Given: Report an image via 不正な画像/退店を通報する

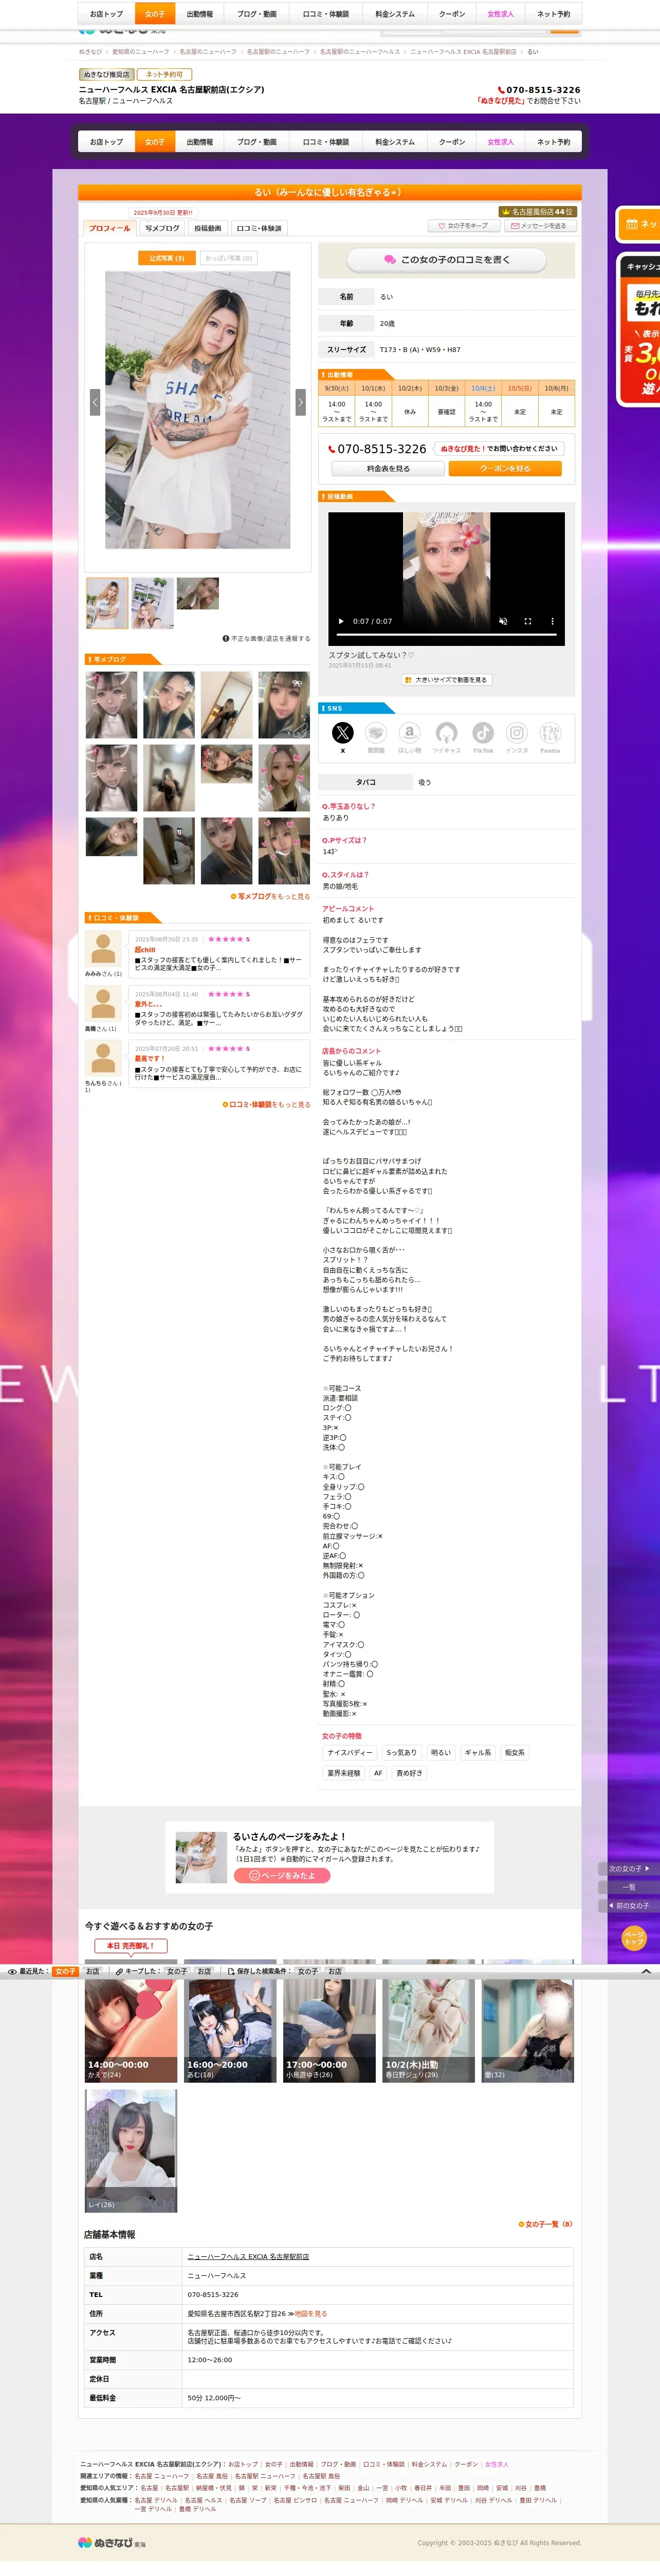Looking at the screenshot, I should click(x=266, y=638).
